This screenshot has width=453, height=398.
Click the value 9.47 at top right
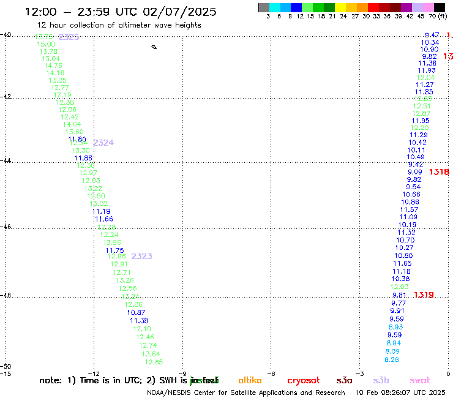pos(432,35)
